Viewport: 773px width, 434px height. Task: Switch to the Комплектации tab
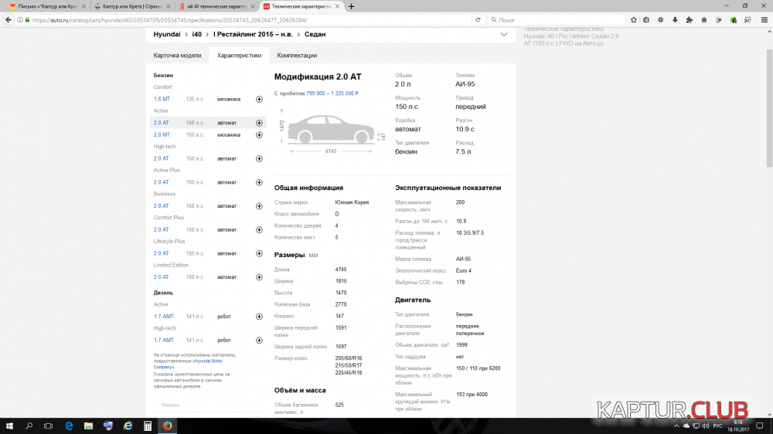297,56
